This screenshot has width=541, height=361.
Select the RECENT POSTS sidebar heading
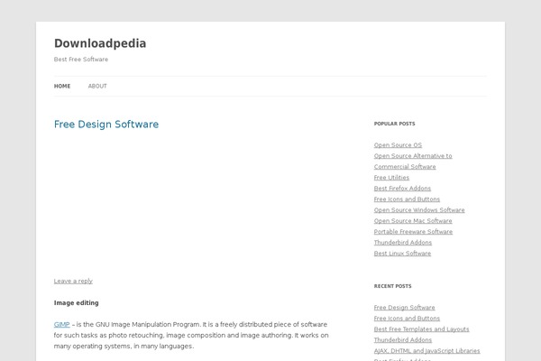(392, 286)
